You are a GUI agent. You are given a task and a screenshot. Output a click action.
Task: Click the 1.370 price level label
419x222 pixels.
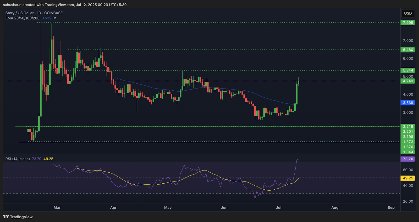point(408,147)
